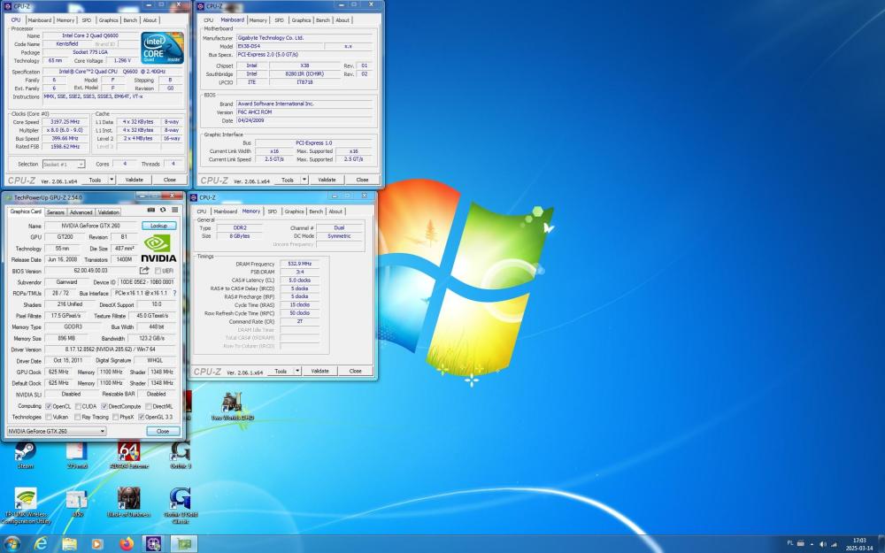Click the Disabled Resizable BAR indicator
Screen dimensions: 885x553
[x=157, y=393]
